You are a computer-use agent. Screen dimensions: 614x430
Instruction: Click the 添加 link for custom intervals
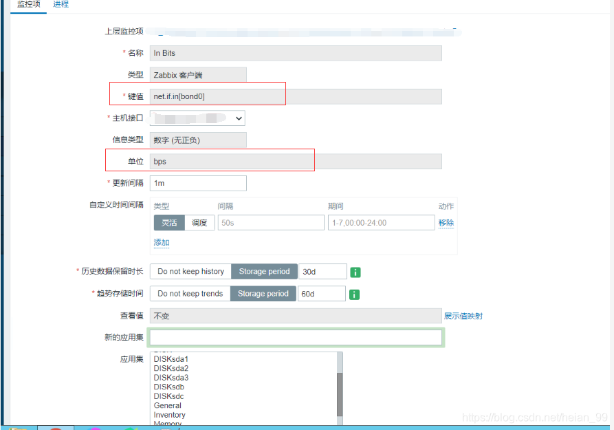click(162, 243)
